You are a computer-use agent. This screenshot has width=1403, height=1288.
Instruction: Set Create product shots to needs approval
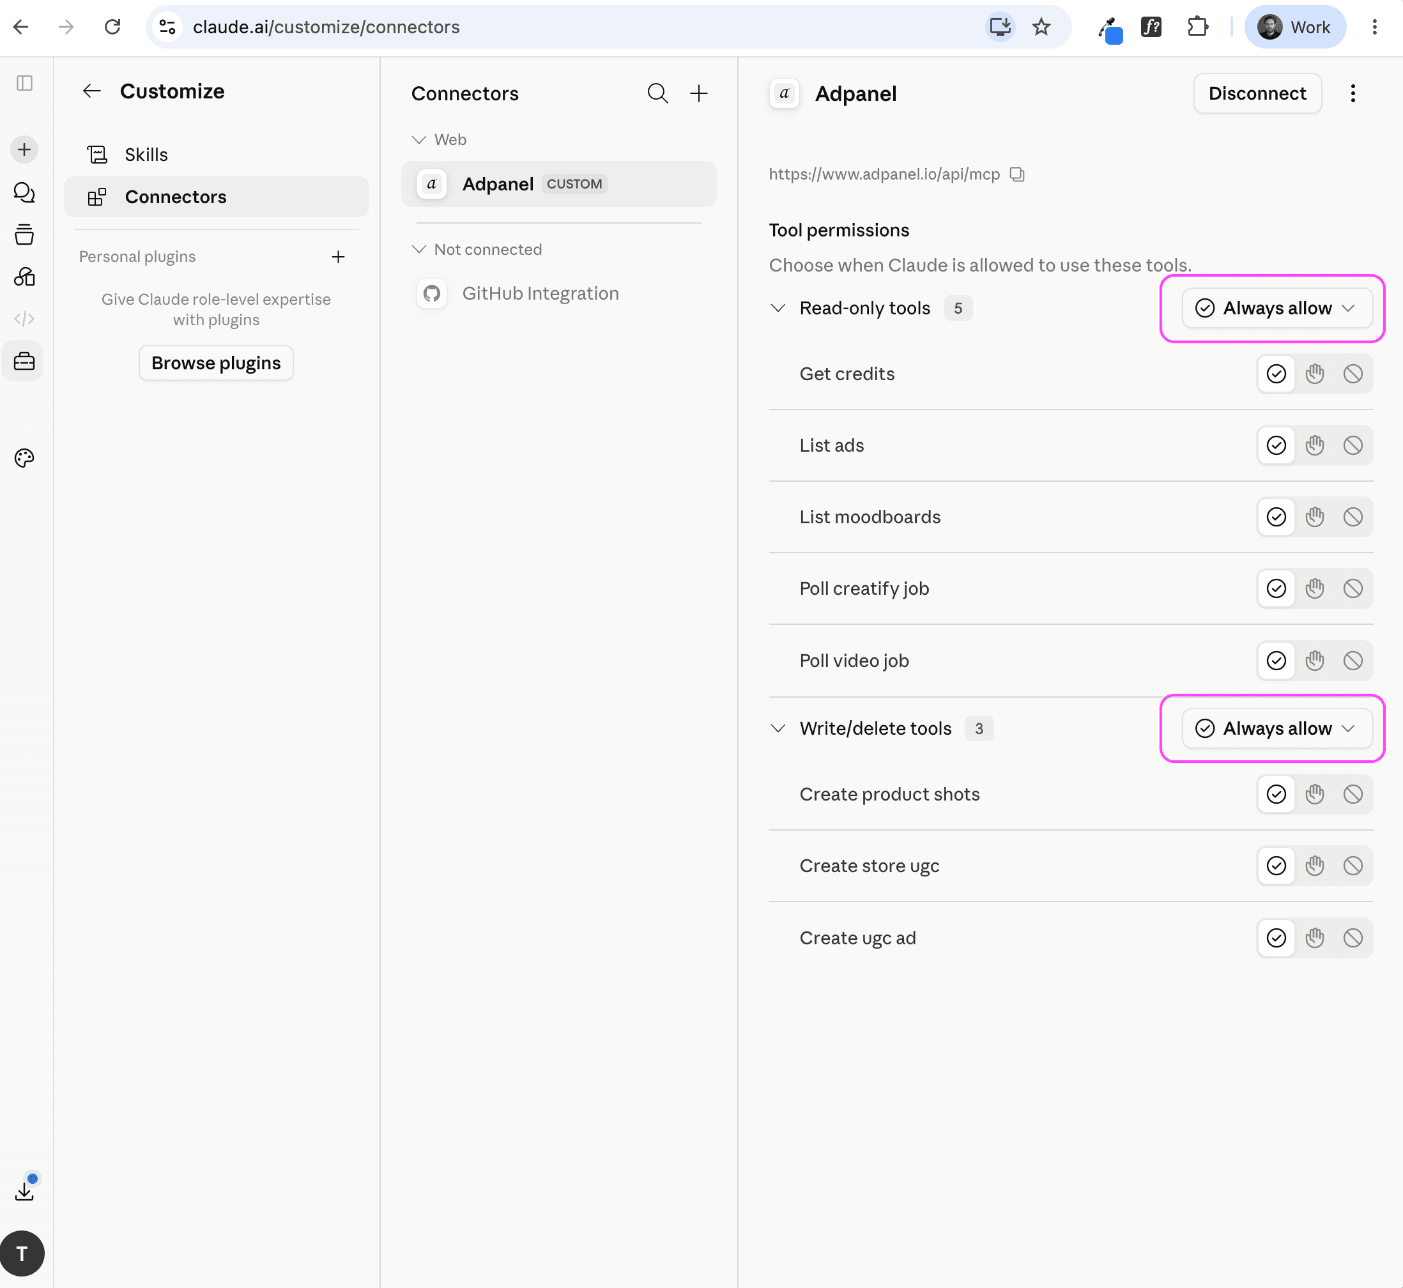coord(1314,795)
